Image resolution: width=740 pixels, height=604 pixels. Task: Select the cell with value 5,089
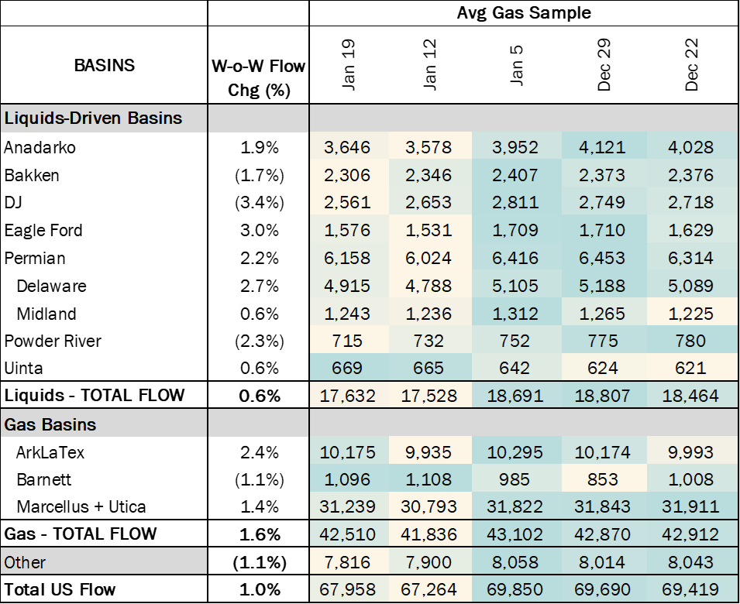690,287
